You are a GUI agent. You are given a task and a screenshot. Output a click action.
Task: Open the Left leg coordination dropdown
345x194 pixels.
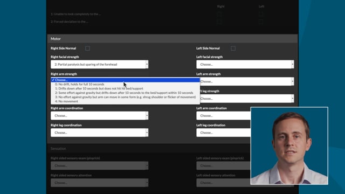pos(223,133)
